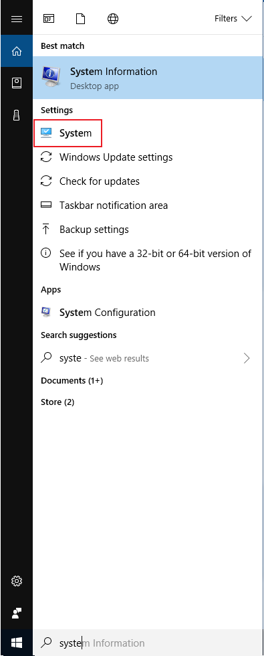
Task: Click magnifier icon beside syste suggestion
Action: pos(46,357)
